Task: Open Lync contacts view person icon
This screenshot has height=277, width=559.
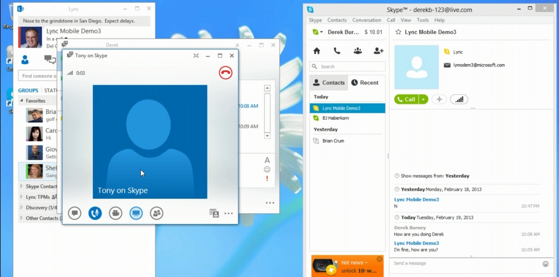Action: click(x=25, y=60)
